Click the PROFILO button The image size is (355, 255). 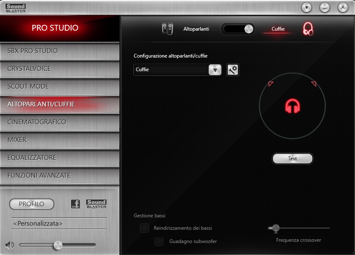32,204
